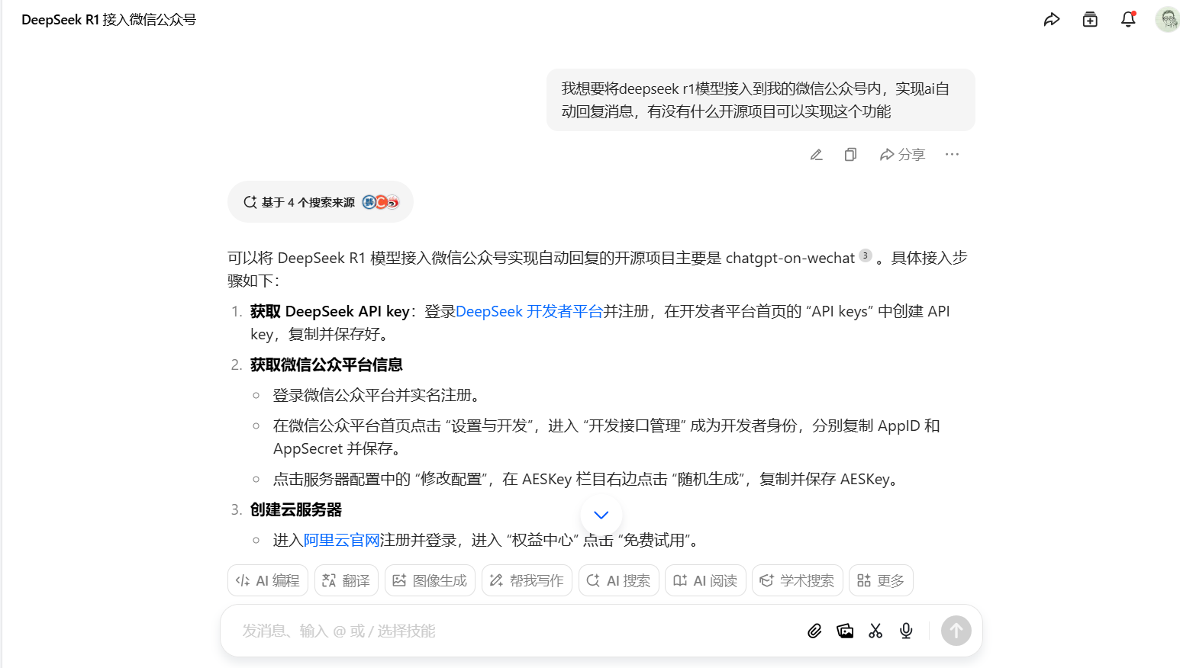Start voice input with microphone icon

[x=906, y=631]
